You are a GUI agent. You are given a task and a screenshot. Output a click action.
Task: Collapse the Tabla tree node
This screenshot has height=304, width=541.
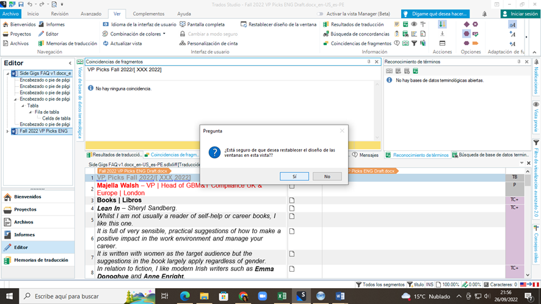23,106
